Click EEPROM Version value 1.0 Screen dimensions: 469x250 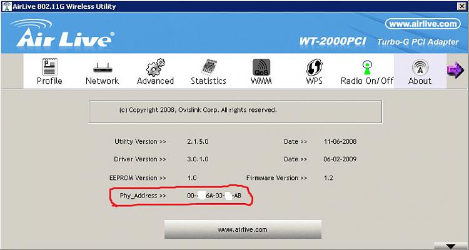point(192,177)
